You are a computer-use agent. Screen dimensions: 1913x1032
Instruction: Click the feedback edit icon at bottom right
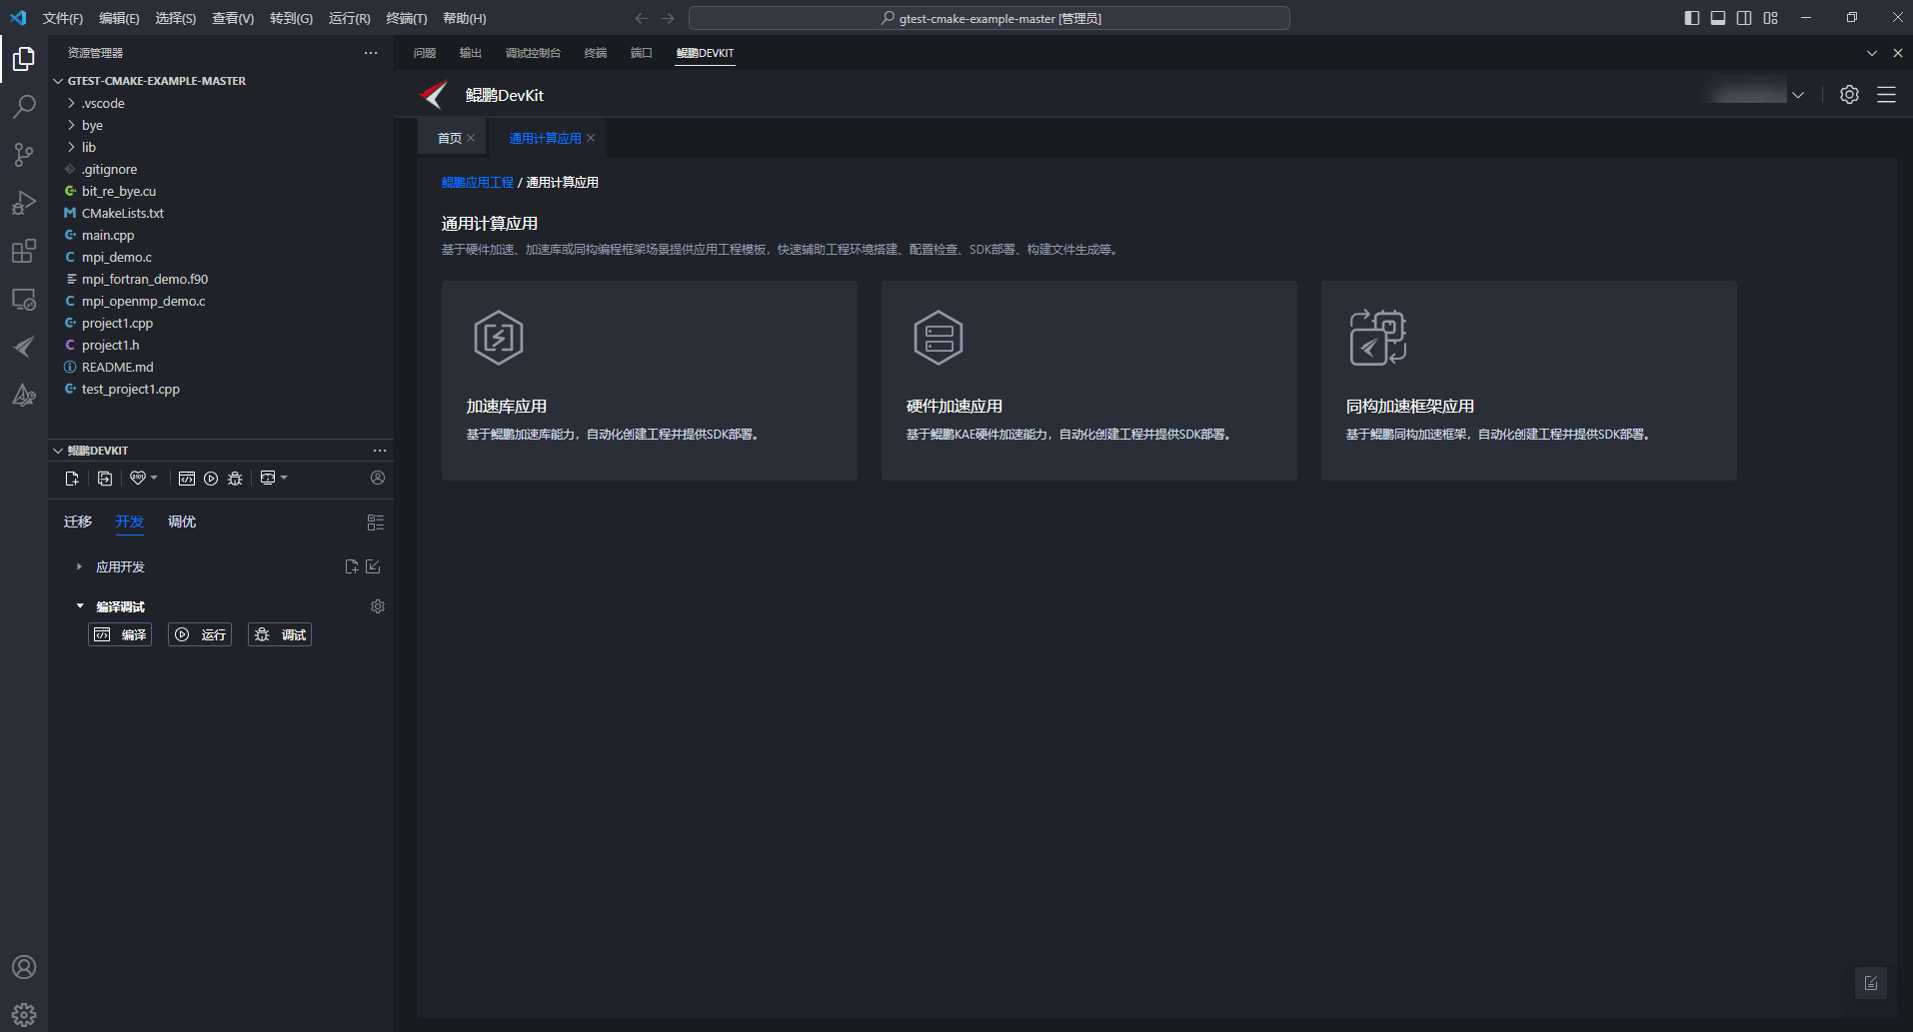coord(1871,983)
